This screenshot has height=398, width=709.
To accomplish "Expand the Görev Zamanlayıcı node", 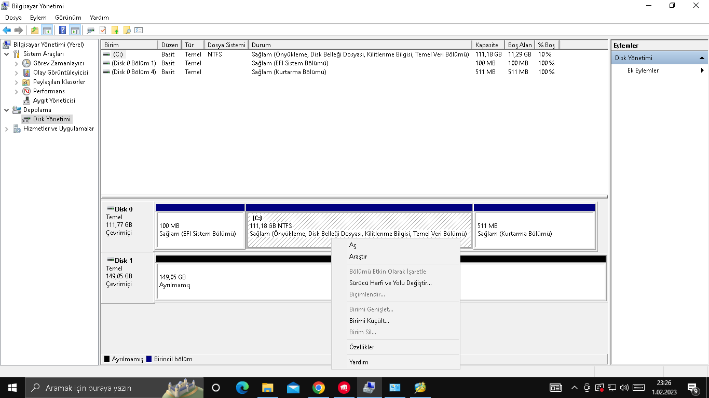I will point(17,63).
